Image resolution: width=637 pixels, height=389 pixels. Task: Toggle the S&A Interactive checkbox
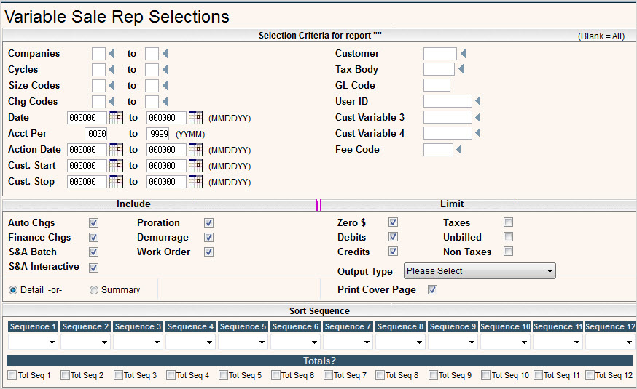93,268
